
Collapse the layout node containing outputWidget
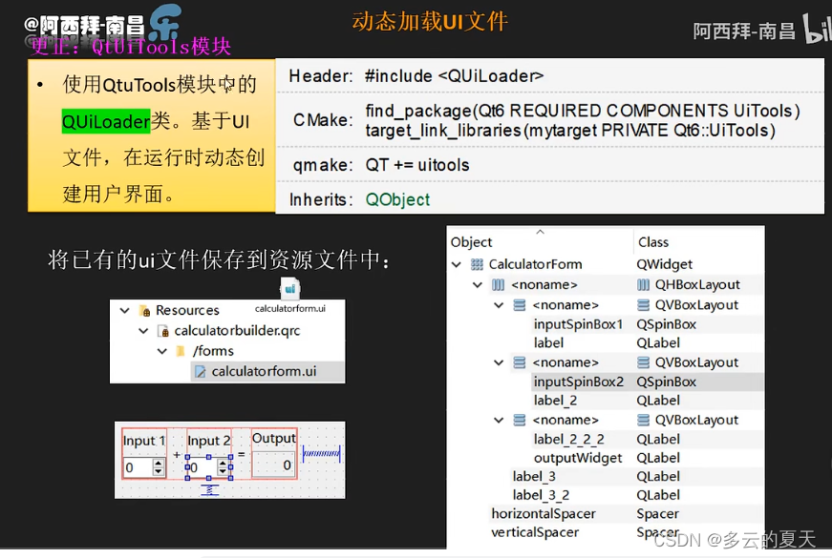point(499,421)
